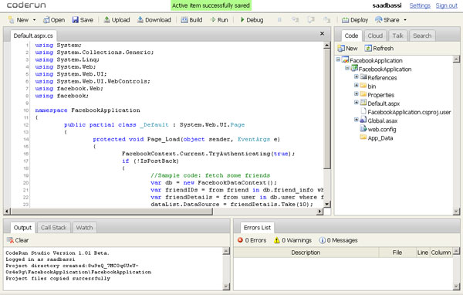This screenshot has height=295, width=463.
Task: Switch to the Cloud tab
Action: click(375, 36)
